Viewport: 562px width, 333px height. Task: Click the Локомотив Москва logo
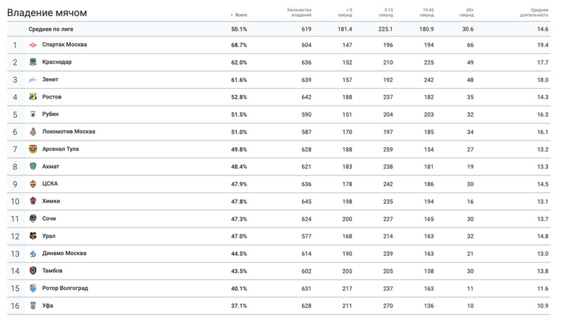[x=33, y=132]
